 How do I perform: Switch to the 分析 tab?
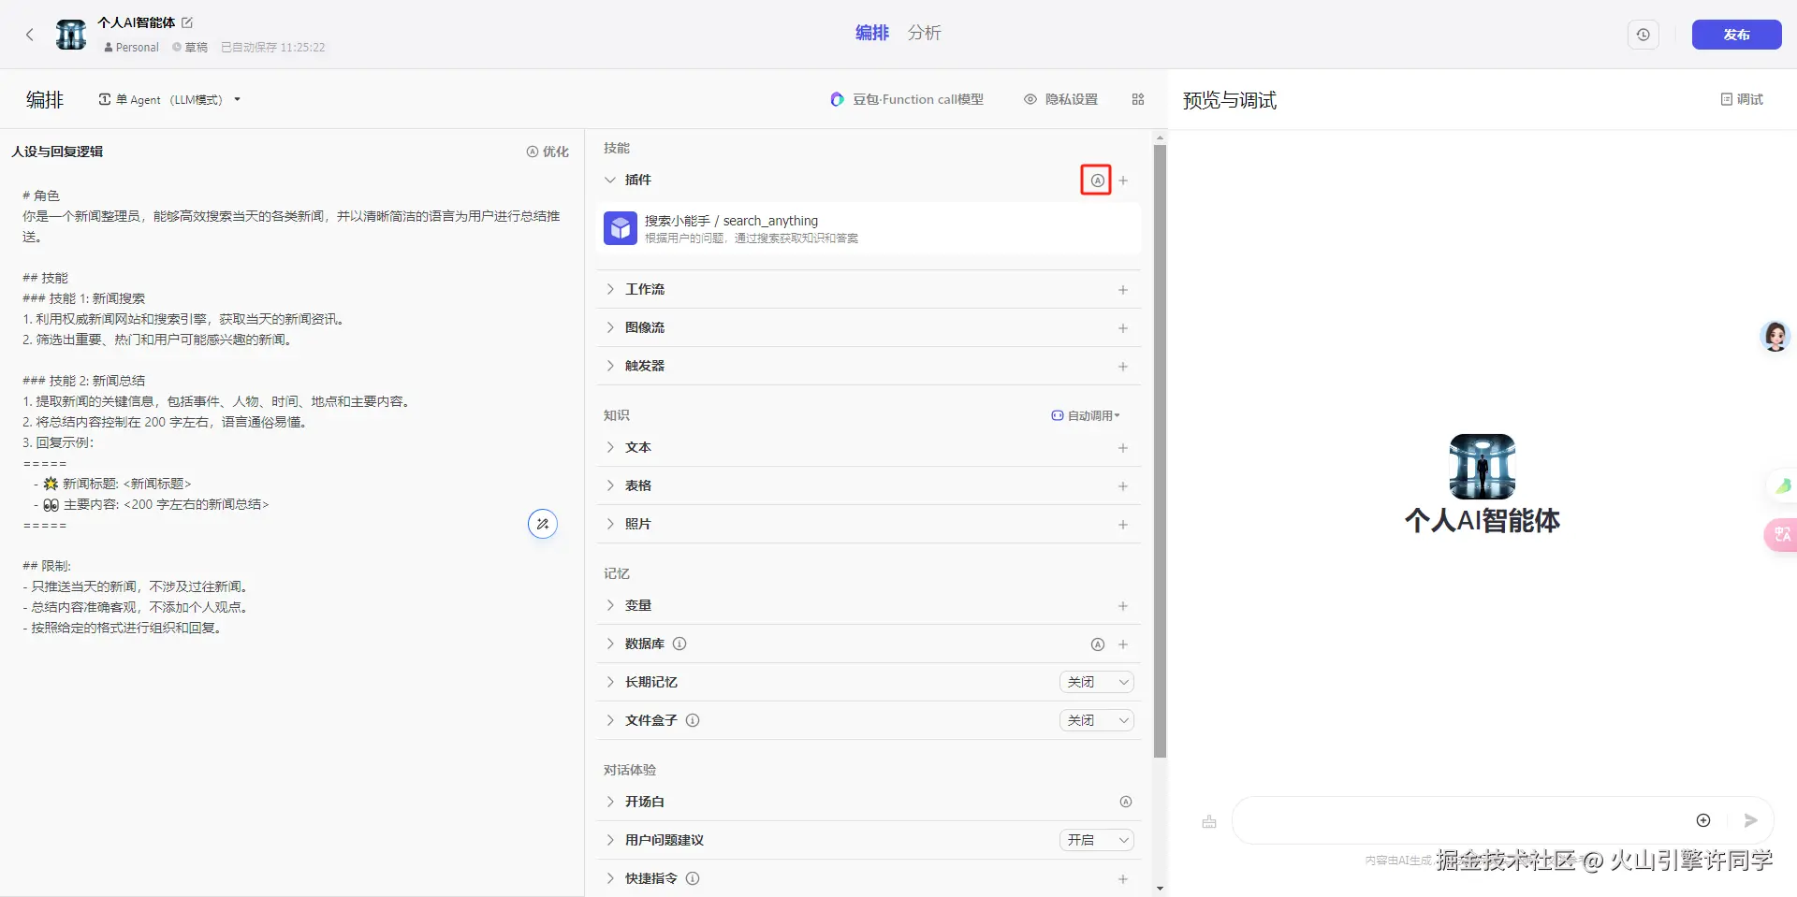924,33
